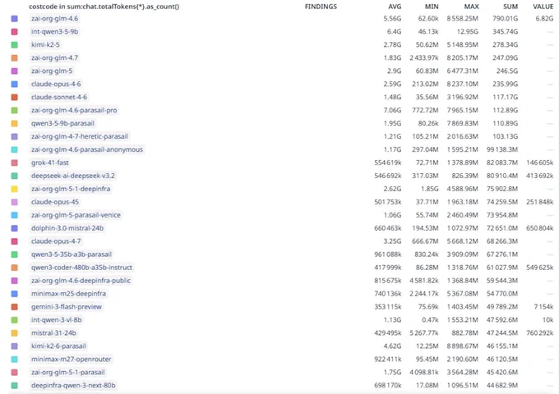Click the mistral-31-24b yellow swatch

(15, 333)
